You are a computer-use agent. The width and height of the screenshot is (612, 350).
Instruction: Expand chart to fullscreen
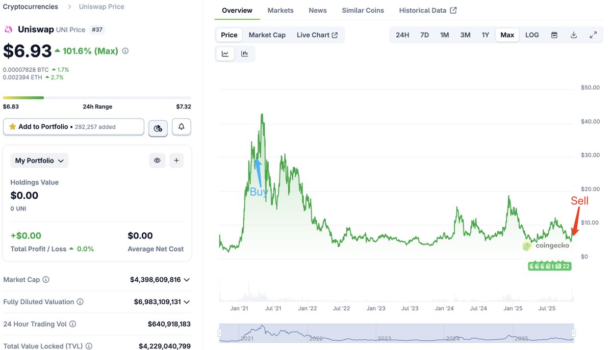(593, 35)
